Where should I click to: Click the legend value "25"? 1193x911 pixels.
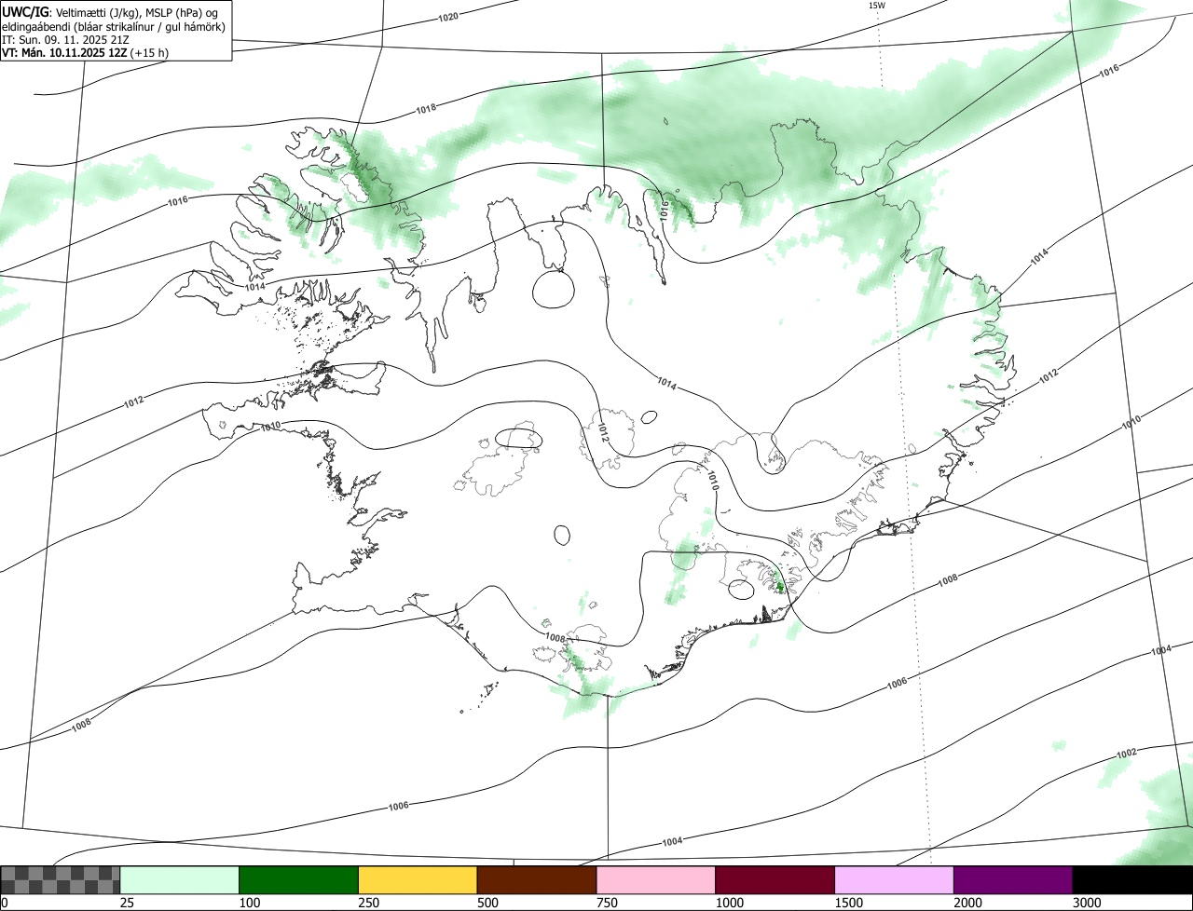pos(127,903)
